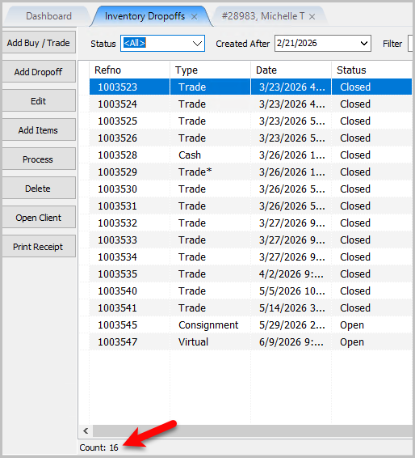Click the Add Buy / Trade button

click(39, 43)
